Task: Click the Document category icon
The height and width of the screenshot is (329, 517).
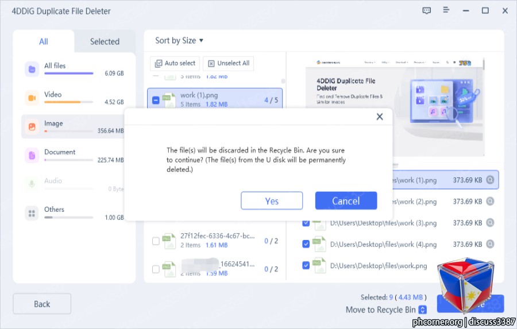Action: click(x=32, y=155)
